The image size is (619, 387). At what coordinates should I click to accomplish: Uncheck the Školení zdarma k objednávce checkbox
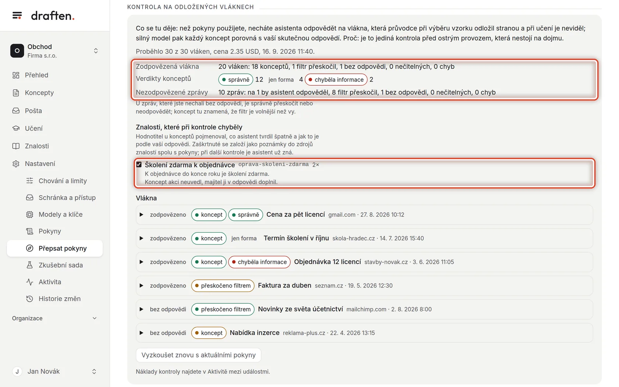(x=139, y=164)
